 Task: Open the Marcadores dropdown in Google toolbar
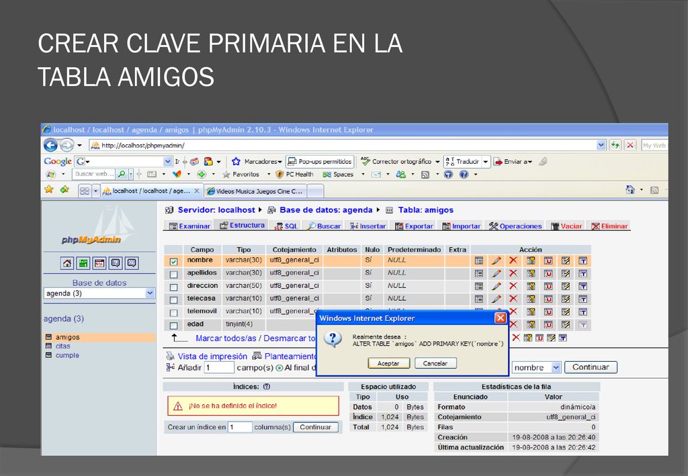[x=279, y=162]
